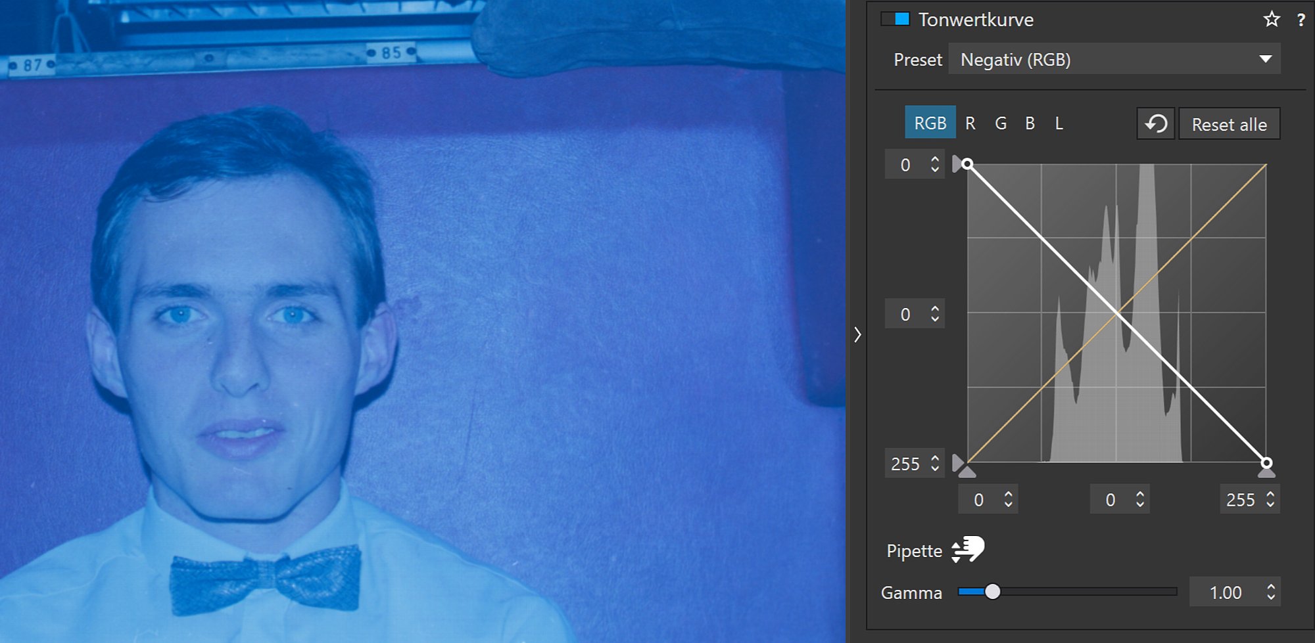Viewport: 1315px width, 643px height.
Task: Switch to the RGB channel tab
Action: (x=930, y=123)
